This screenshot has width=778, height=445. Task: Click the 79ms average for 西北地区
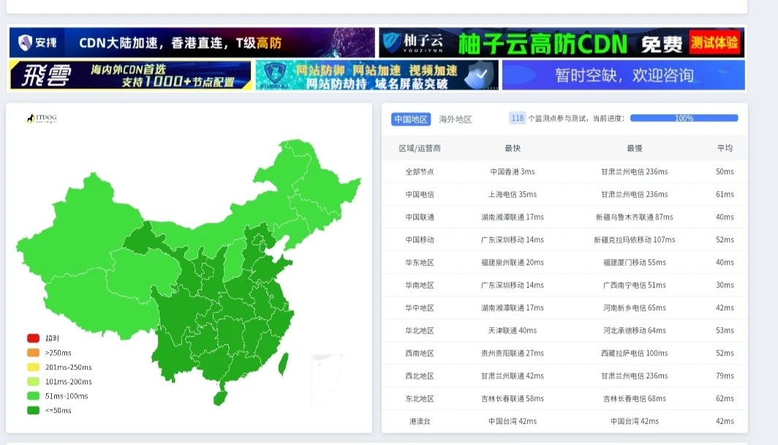point(725,376)
